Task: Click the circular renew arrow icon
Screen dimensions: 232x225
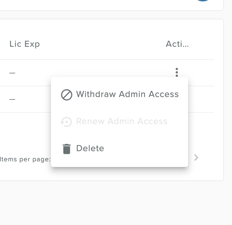Action: (66, 122)
